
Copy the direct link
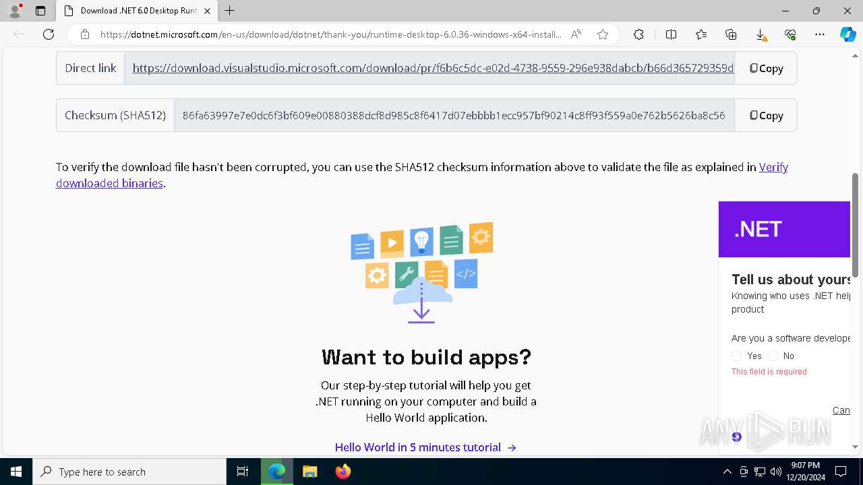tap(766, 68)
